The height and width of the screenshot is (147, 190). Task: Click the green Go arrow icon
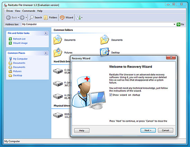coord(178,24)
